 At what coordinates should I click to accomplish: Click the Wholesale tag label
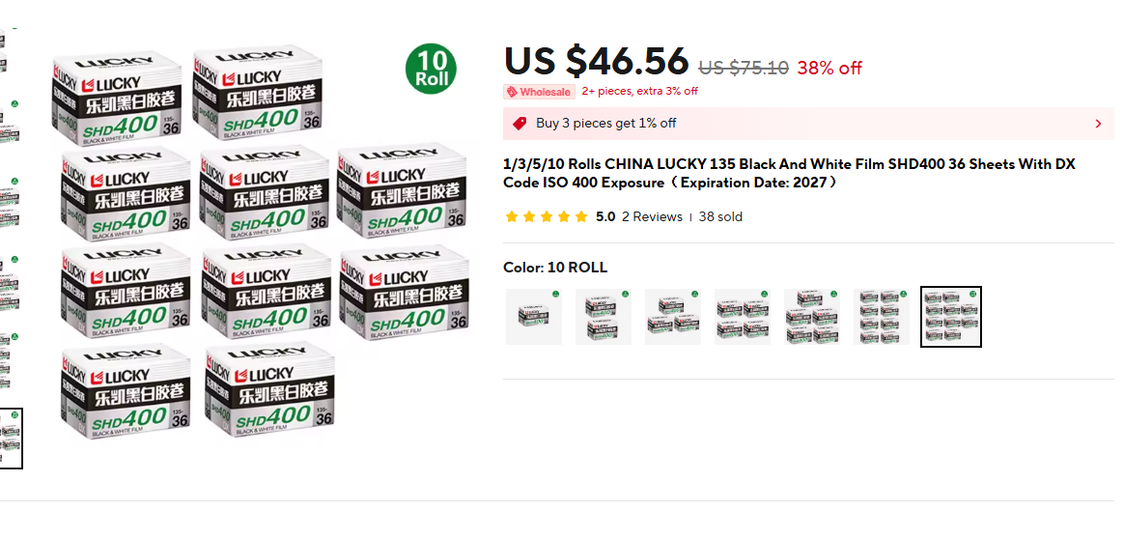click(x=539, y=92)
